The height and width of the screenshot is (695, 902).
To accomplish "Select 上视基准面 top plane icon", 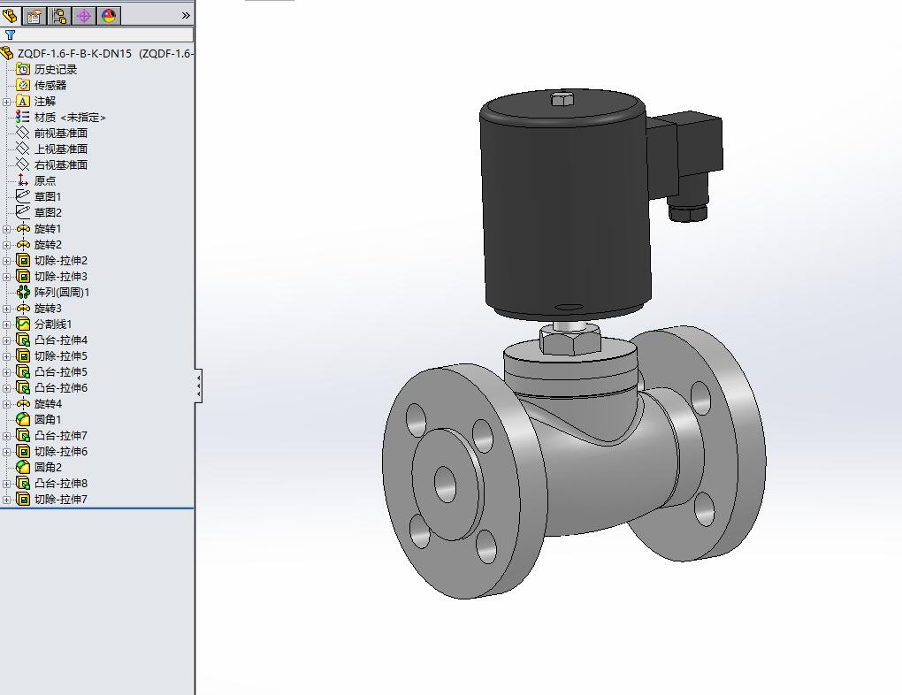I will [x=22, y=149].
